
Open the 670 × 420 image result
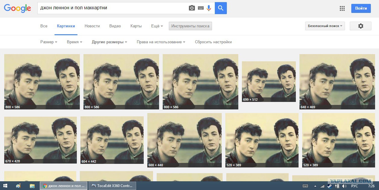40,140
